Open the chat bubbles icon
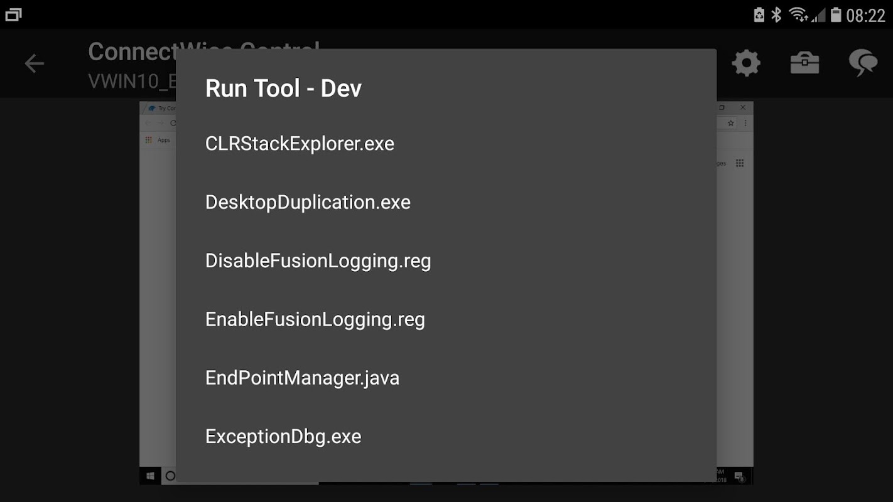893x502 pixels. tap(863, 63)
